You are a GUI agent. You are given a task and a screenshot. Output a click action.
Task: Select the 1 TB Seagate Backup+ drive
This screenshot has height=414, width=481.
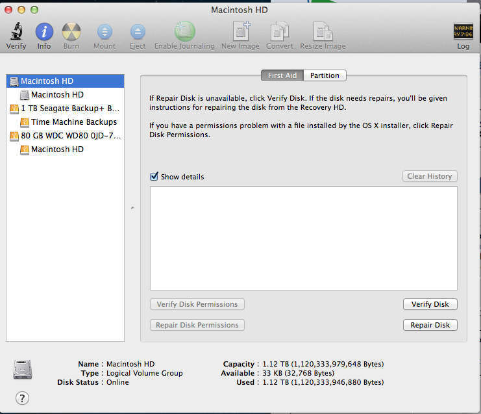tap(65, 109)
